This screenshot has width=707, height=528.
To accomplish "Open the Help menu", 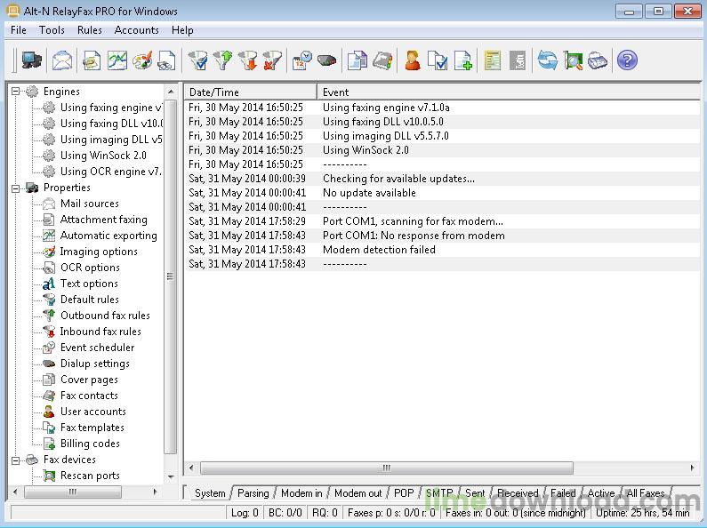I will pos(182,30).
